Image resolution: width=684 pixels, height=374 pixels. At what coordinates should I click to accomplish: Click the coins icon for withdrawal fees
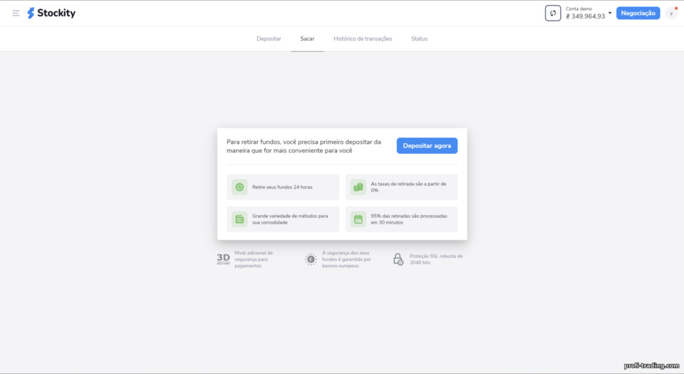(x=358, y=187)
